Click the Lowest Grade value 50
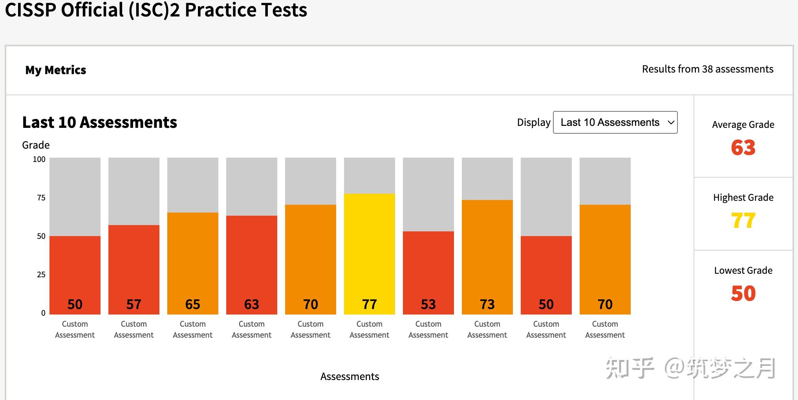The width and height of the screenshot is (798, 400). pos(743,294)
